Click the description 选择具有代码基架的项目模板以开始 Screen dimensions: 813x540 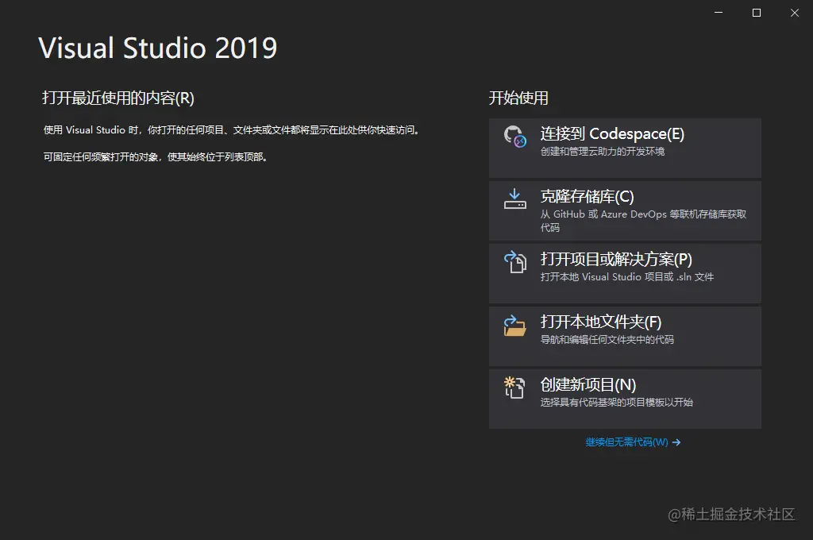click(616, 403)
